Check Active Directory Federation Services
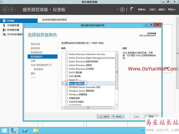179x134 pixels. coord(67,54)
